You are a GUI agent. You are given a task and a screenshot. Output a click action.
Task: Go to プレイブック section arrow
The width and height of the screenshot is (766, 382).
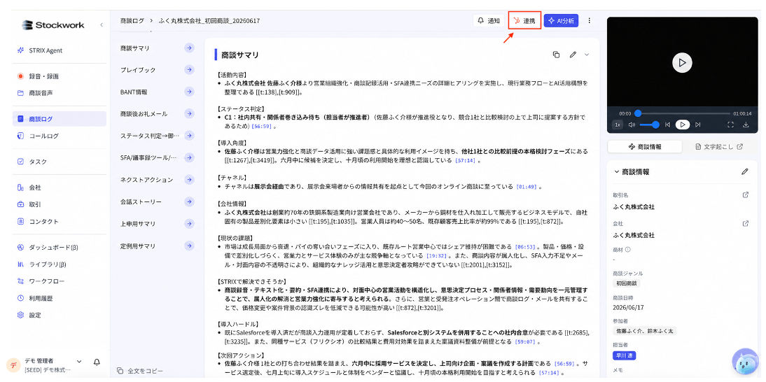(189, 70)
